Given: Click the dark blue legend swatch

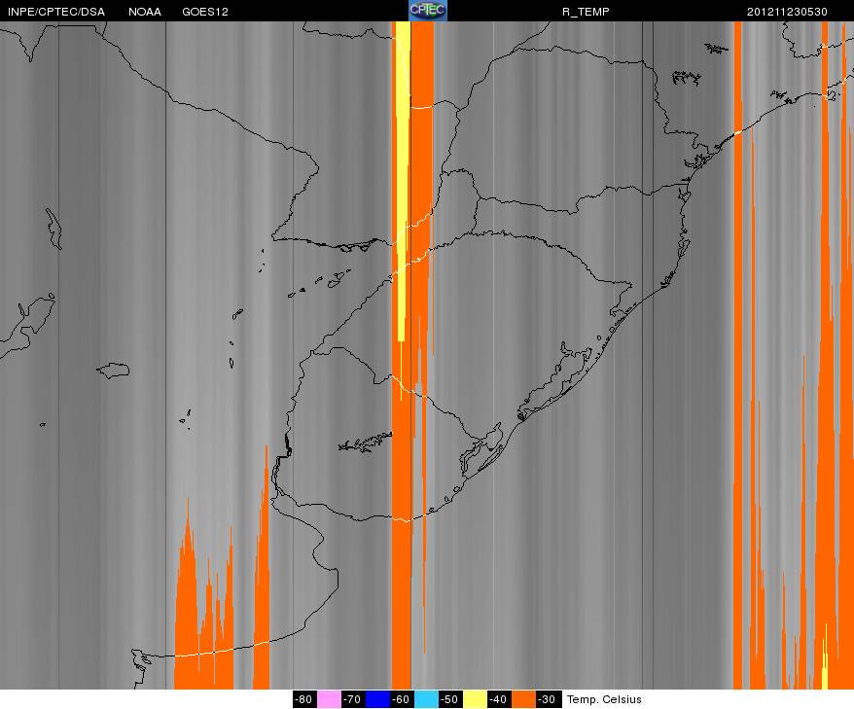Looking at the screenshot, I should 377,699.
